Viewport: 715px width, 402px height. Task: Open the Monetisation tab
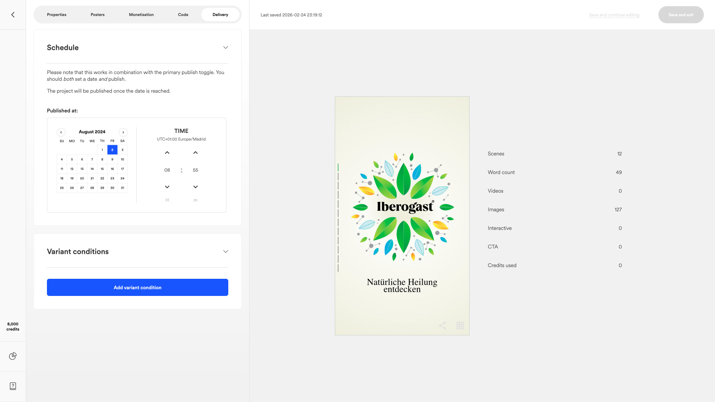(x=141, y=15)
